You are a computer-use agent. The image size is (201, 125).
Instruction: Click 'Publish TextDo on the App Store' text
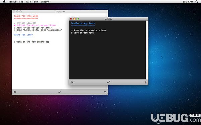(36, 25)
